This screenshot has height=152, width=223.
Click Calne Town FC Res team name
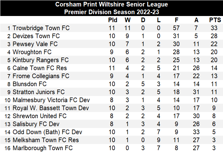tap(40, 68)
